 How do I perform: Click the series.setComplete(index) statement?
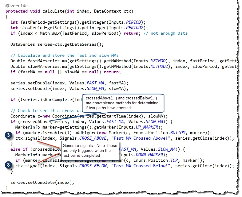tap(42, 182)
